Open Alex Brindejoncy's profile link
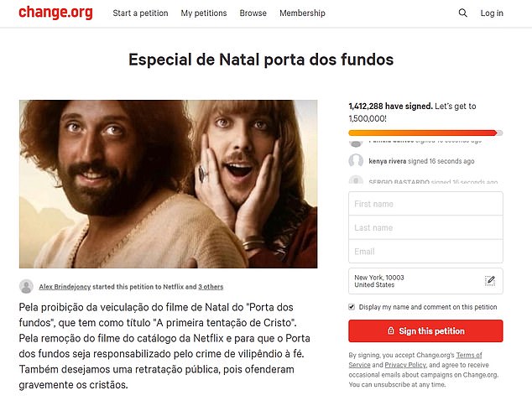Image resolution: width=532 pixels, height=406 pixels. [65, 287]
